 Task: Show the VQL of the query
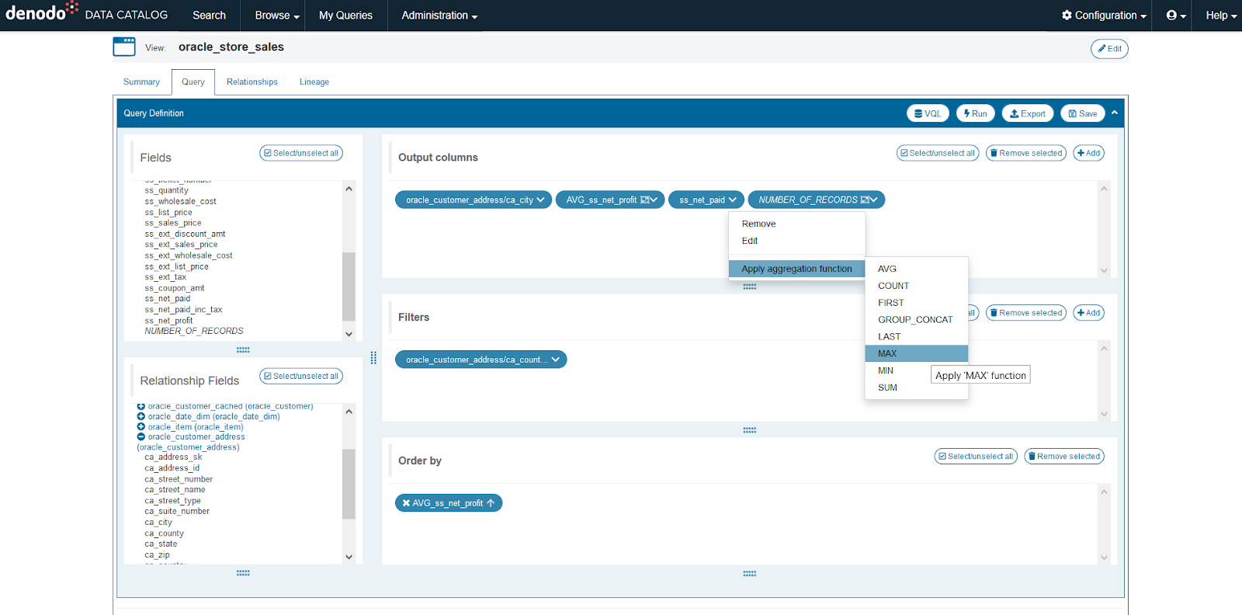(x=928, y=113)
